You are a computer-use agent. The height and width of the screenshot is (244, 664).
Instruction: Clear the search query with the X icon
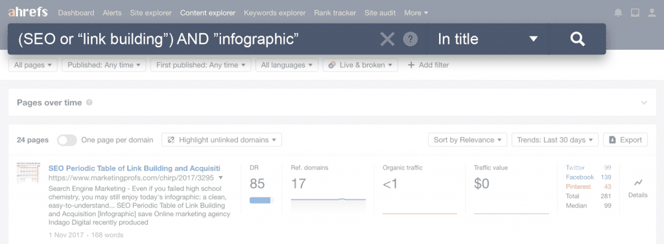387,39
